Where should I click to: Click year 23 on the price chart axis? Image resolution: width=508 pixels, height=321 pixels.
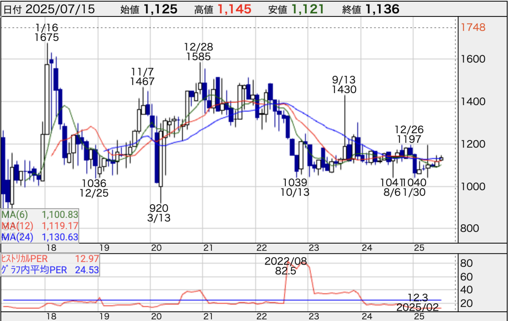tap(314, 248)
